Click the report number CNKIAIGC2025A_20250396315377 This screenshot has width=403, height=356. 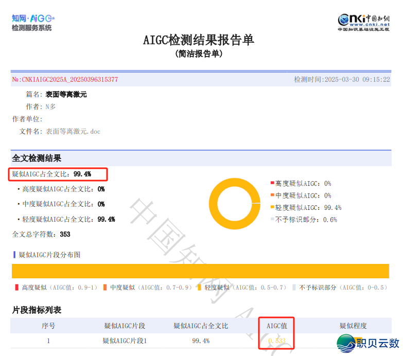[65, 80]
